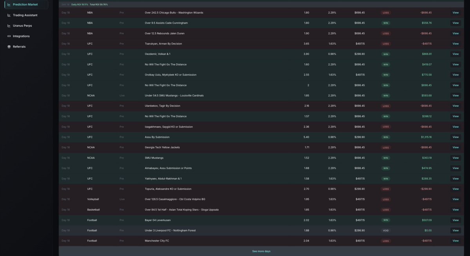Viewport: 470px width, 256px height.
Task: View the Manchester City FC bet
Action: 456,241
